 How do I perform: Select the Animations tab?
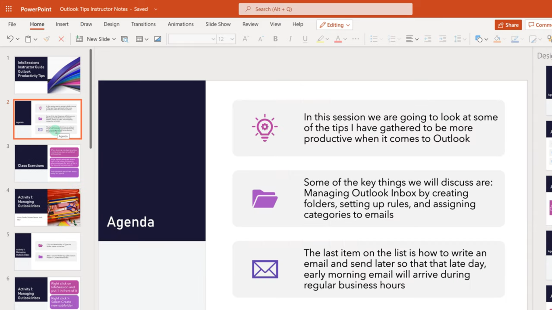point(181,24)
